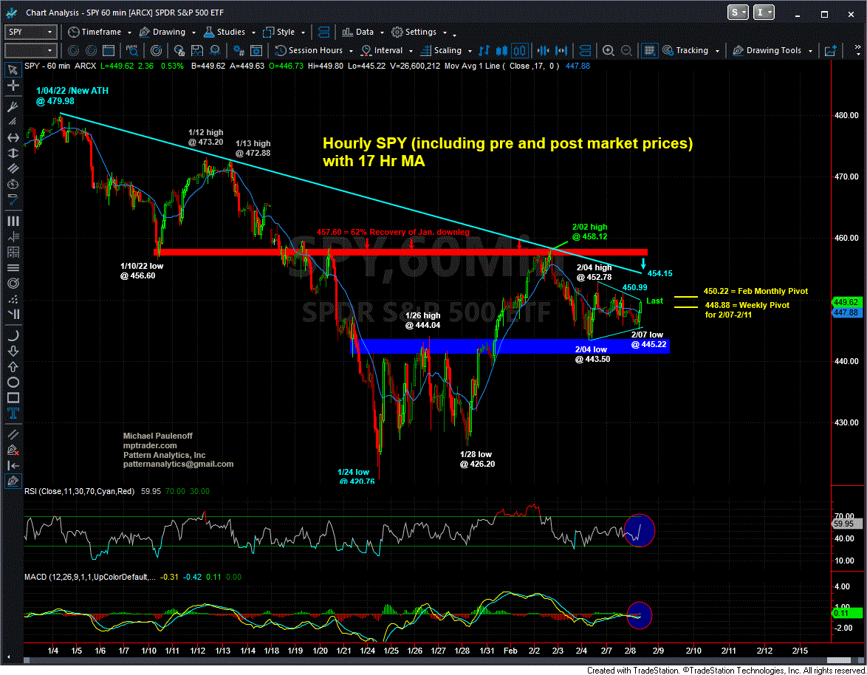867x675 pixels.
Task: Expand the Session Hours dropdown
Action: pos(351,51)
